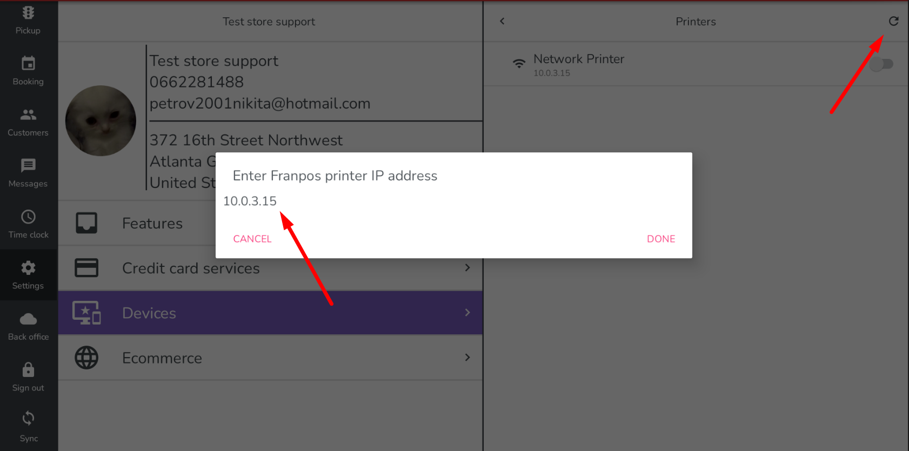The height and width of the screenshot is (451, 909).
Task: Select the Ecommerce menu item
Action: click(270, 358)
